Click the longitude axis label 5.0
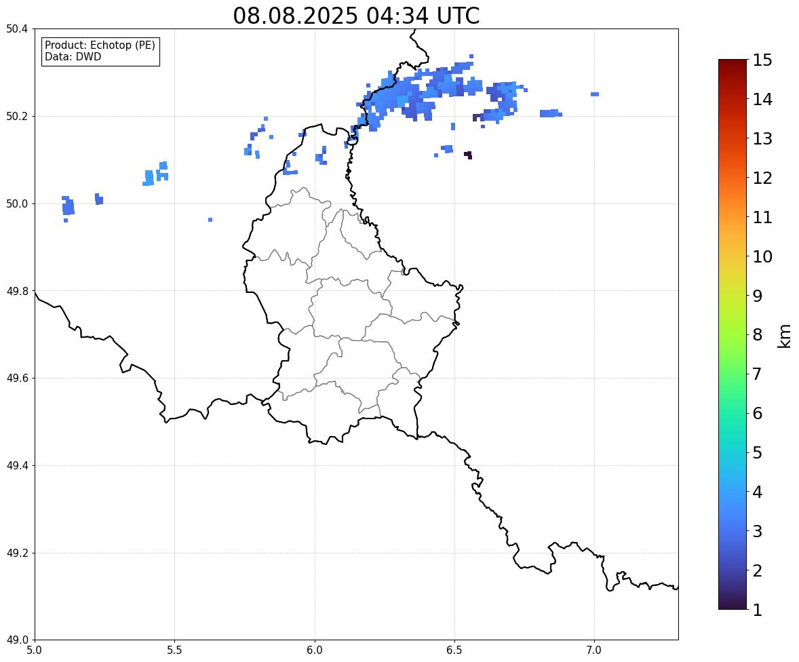799x662 pixels. [35, 650]
